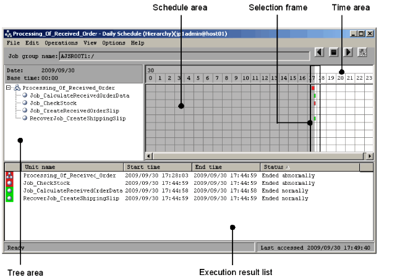The height and width of the screenshot is (280, 397).
Task: Click the red bar in Job_CheckStock schedule row
Action: click(315, 103)
